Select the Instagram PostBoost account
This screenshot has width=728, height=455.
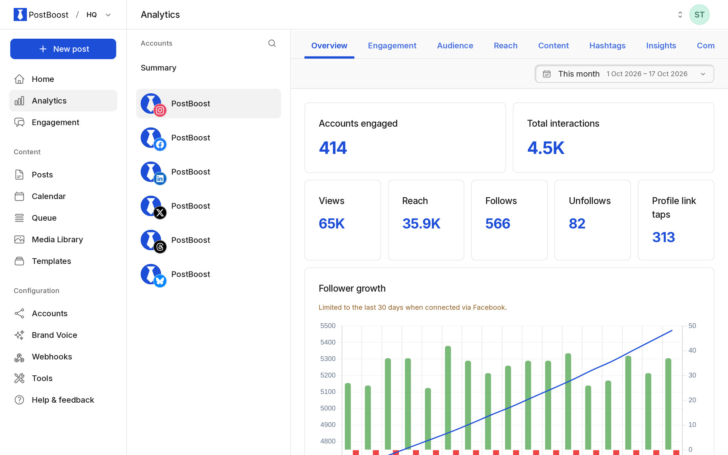click(209, 104)
